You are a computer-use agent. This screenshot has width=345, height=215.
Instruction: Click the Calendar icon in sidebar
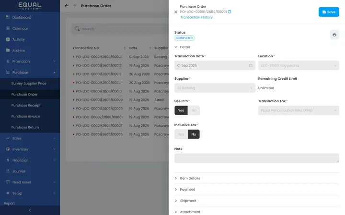click(x=8, y=28)
